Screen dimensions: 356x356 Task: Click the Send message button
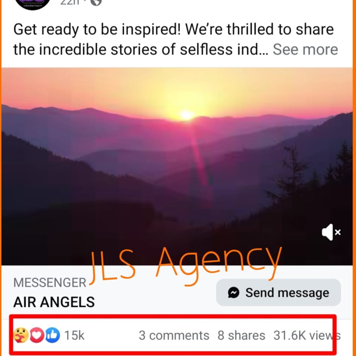coord(278,292)
